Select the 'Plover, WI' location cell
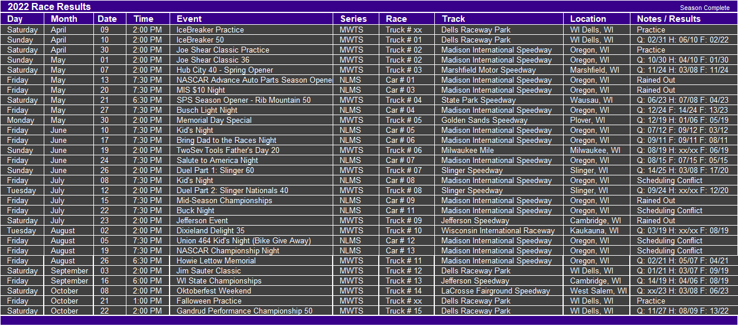 pos(588,120)
